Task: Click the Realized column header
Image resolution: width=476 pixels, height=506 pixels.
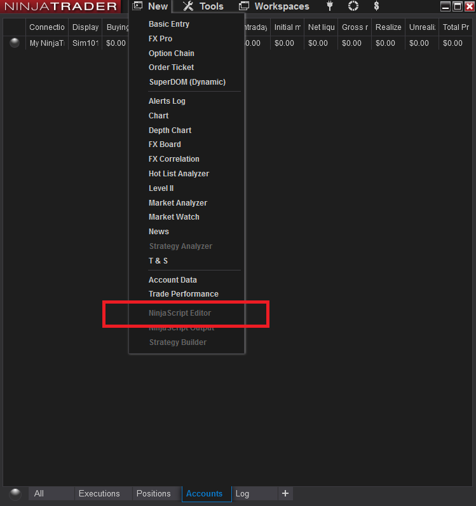Action: pyautogui.click(x=388, y=27)
